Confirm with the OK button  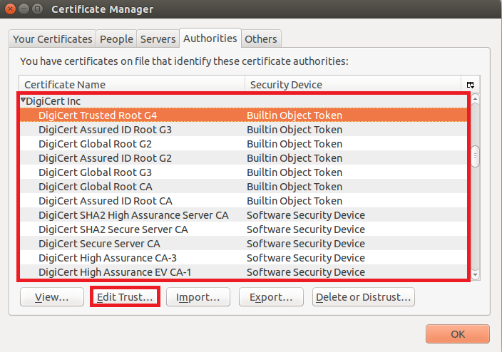[458, 334]
